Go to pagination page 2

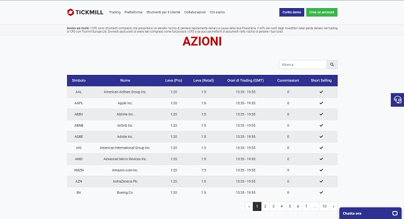tap(265, 206)
